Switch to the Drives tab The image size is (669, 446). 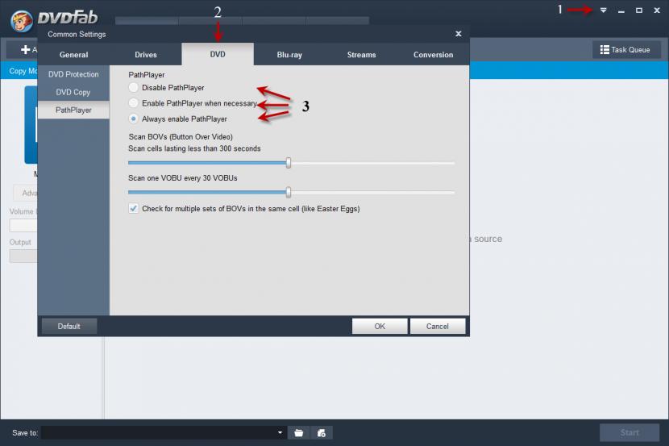[x=146, y=55]
